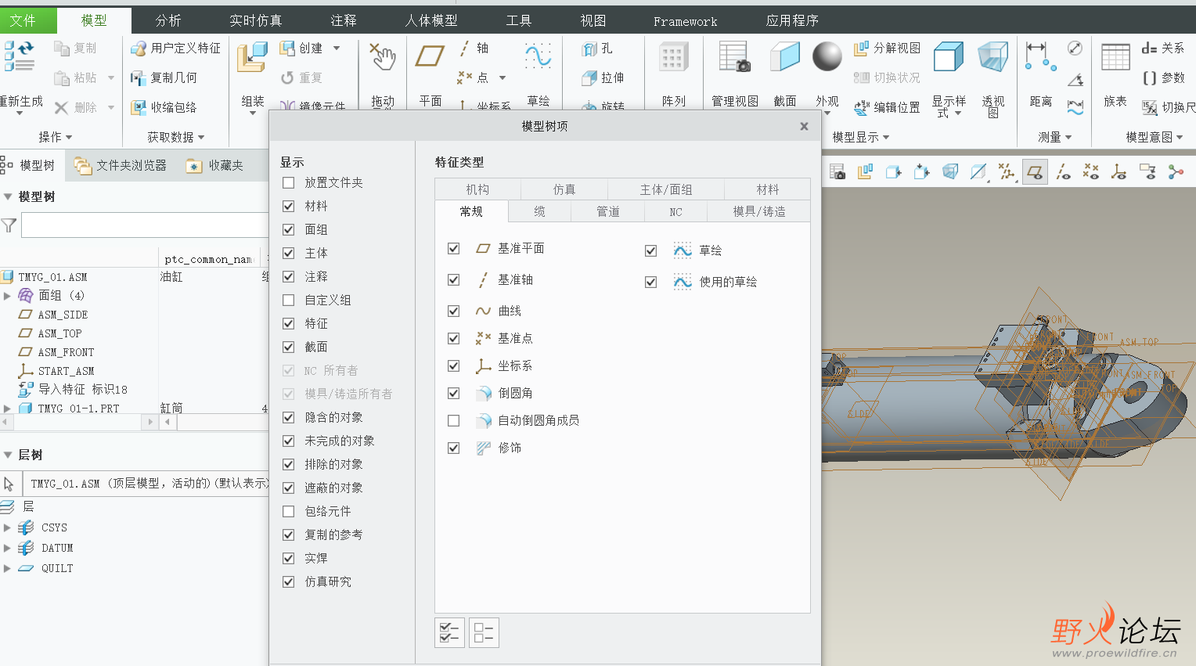Click the Switch Status (切换状况) button

887,77
